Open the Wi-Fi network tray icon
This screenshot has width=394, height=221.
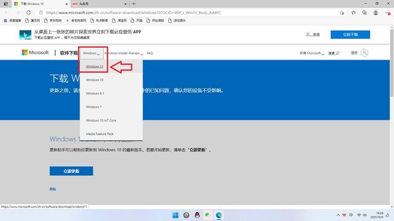359,215
